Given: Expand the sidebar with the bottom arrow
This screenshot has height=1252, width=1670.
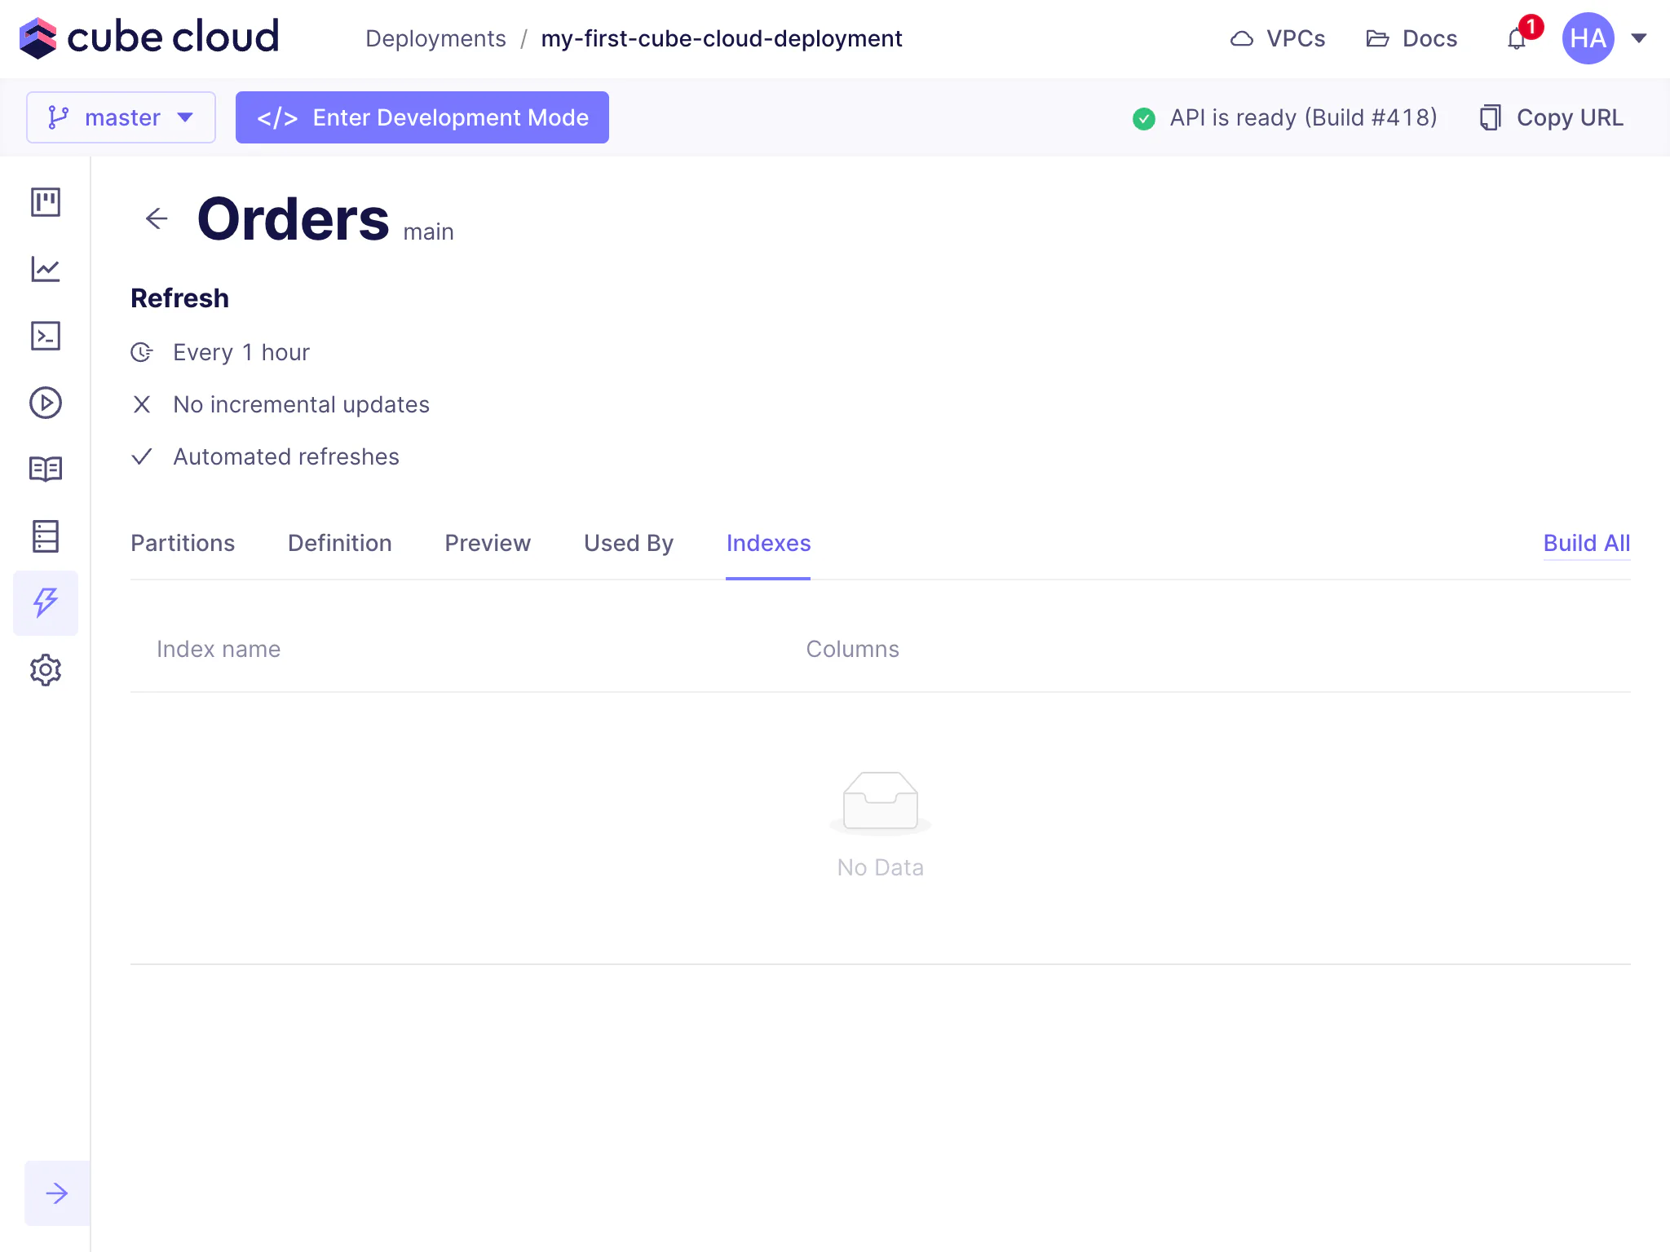Looking at the screenshot, I should 57,1193.
